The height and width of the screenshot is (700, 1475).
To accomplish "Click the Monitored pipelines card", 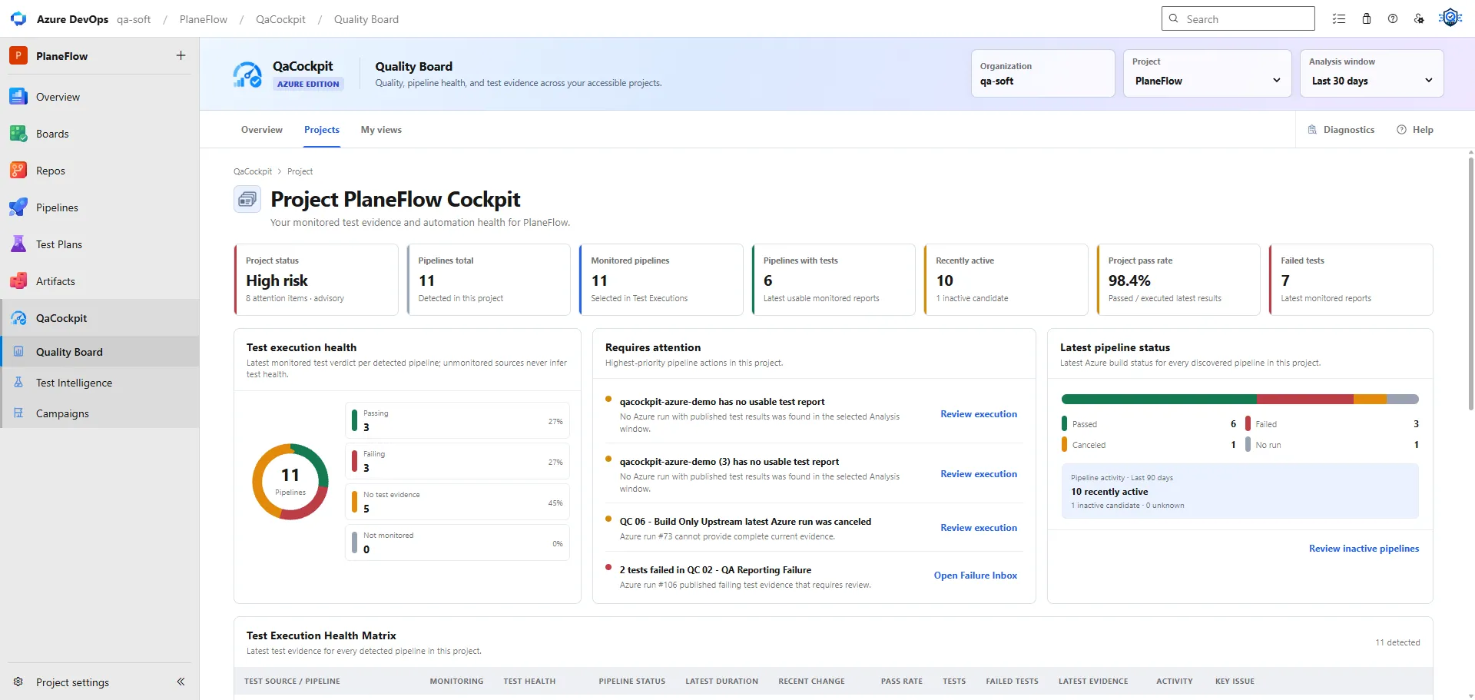I will coord(661,280).
